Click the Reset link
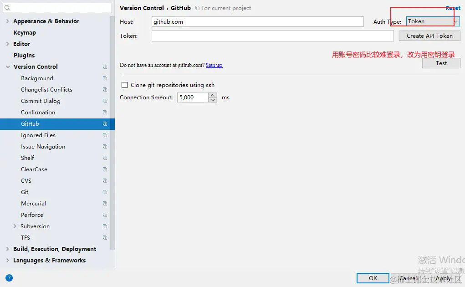 (x=453, y=8)
